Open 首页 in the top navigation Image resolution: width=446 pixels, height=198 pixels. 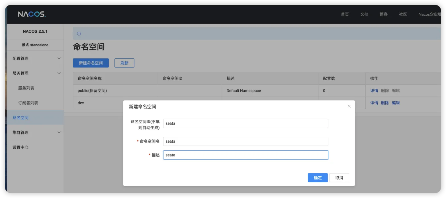345,14
